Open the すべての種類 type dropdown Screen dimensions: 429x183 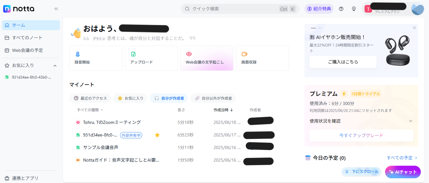coord(90,110)
